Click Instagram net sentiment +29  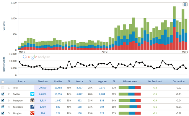(155, 101)
